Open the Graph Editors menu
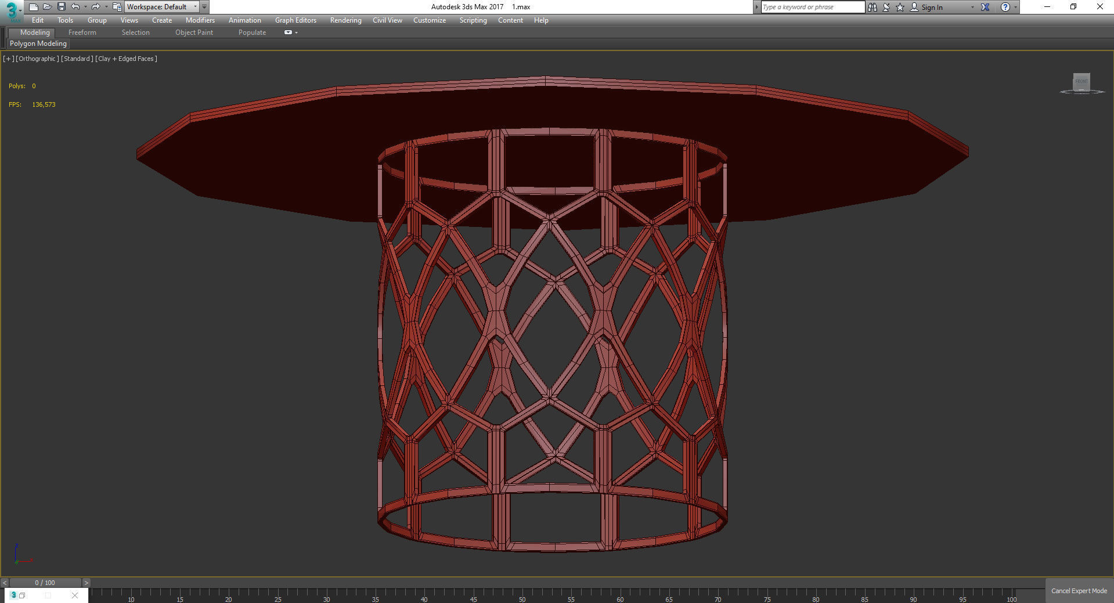Viewport: 1114px width, 603px height. [296, 20]
